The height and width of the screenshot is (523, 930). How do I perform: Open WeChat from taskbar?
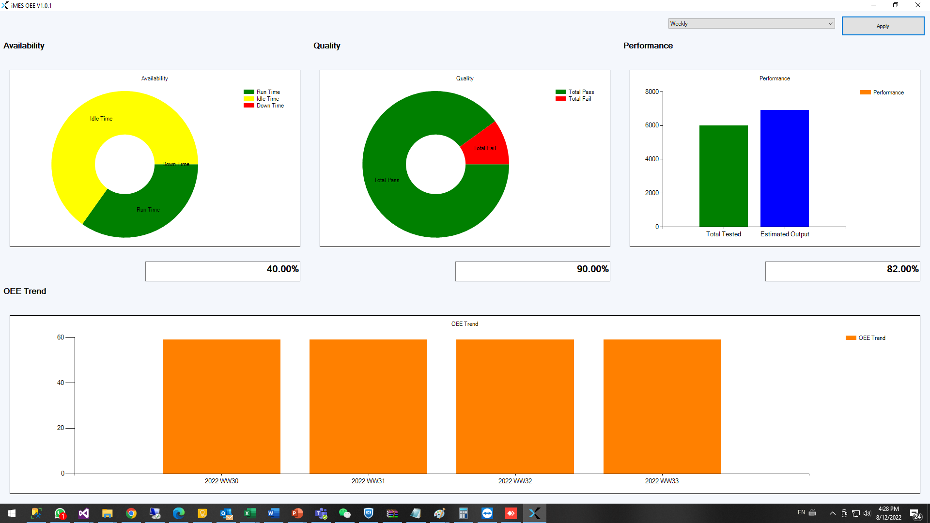(344, 513)
